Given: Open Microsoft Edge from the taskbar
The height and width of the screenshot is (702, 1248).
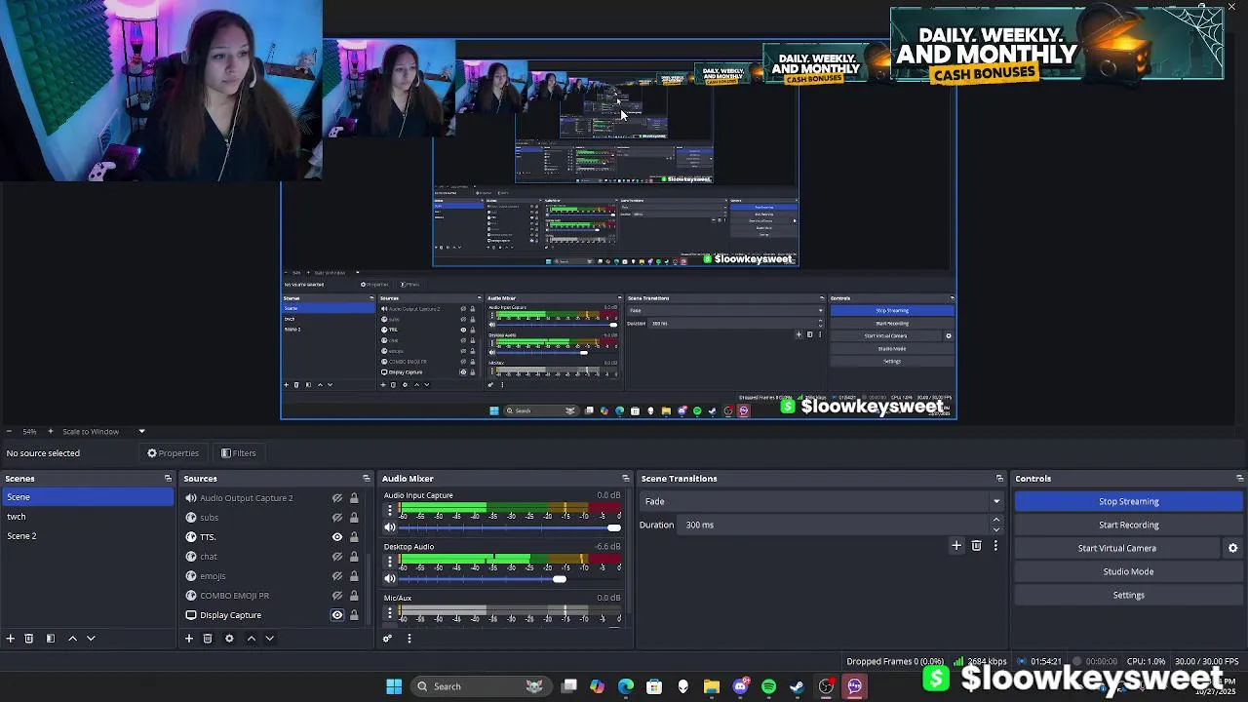Looking at the screenshot, I should click(x=626, y=686).
